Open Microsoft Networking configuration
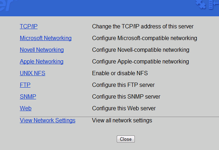 [x=46, y=38]
